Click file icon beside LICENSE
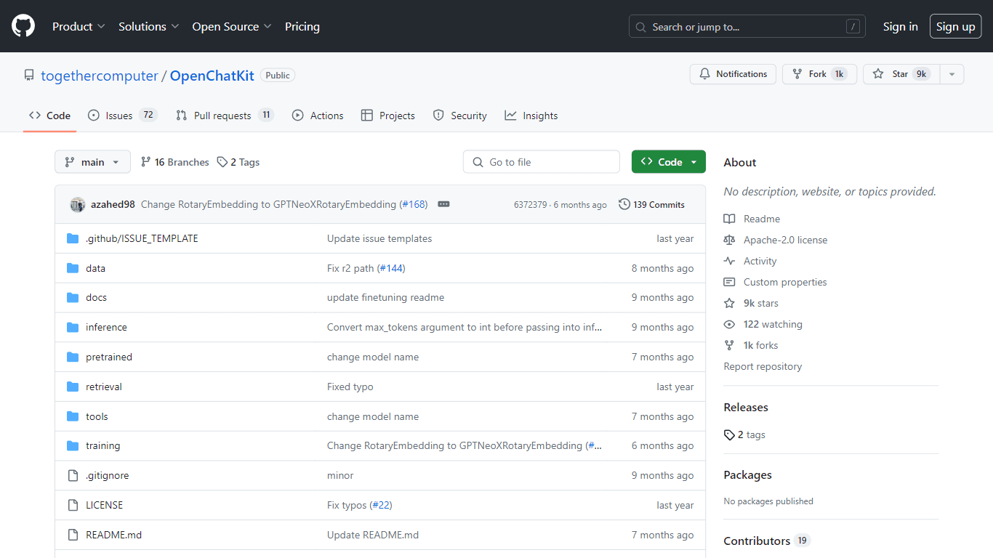Screen dimensions: 993x558 (73, 505)
